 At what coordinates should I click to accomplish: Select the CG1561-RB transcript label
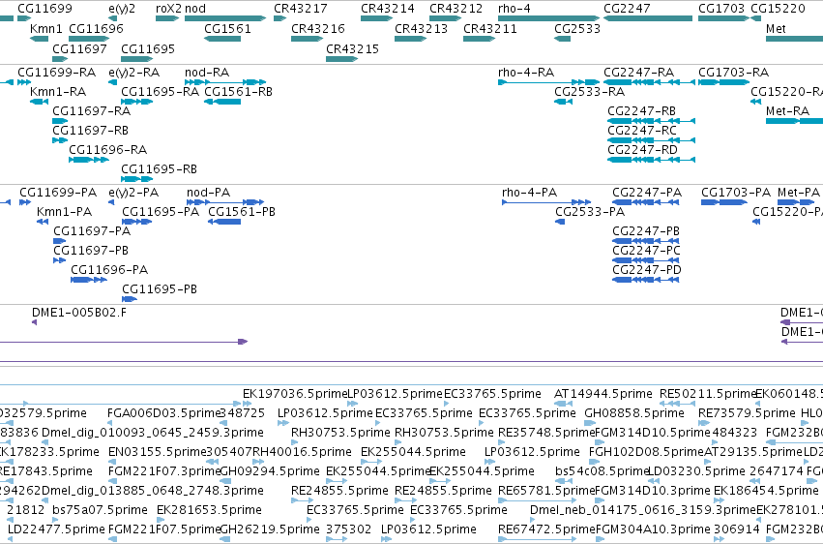pos(238,91)
